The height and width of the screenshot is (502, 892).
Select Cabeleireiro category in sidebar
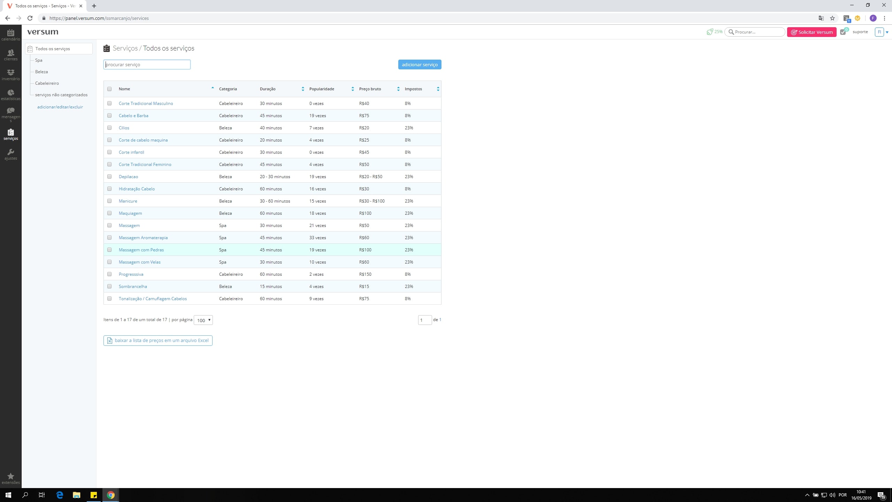[x=47, y=83]
